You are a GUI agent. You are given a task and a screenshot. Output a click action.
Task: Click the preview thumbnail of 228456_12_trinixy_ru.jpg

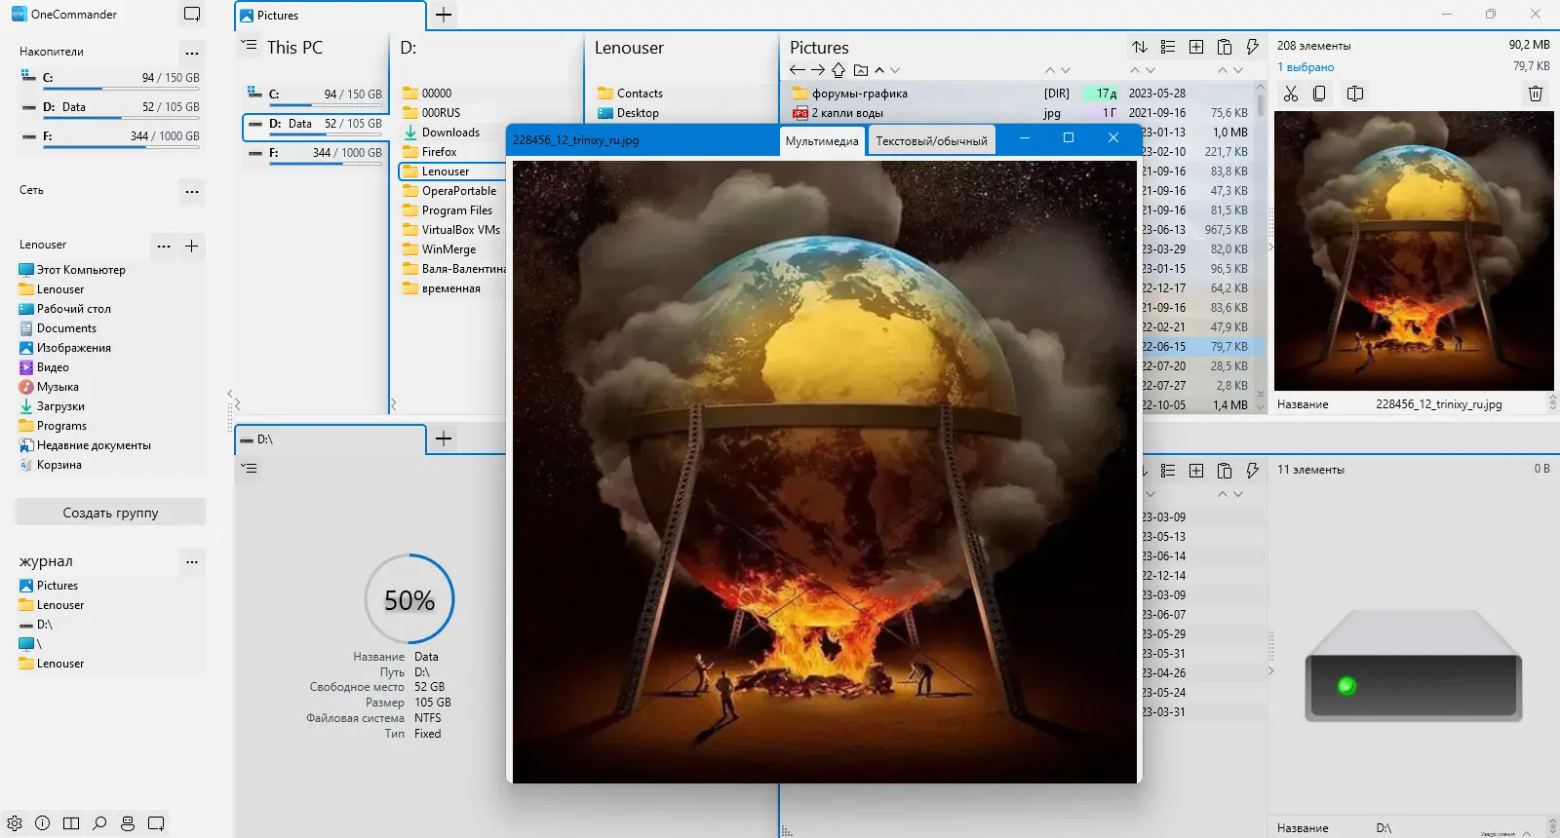point(1414,251)
